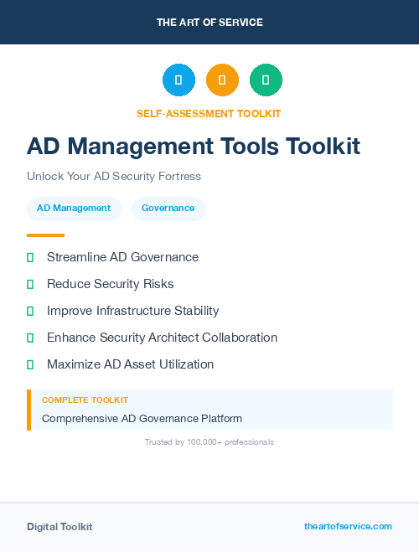Click Trusted by 100,000+ professionals text
Viewport: 419px width, 552px height.
point(209,442)
